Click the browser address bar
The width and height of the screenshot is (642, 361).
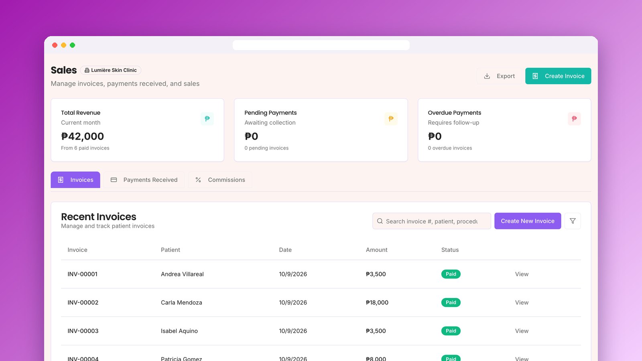pos(321,45)
